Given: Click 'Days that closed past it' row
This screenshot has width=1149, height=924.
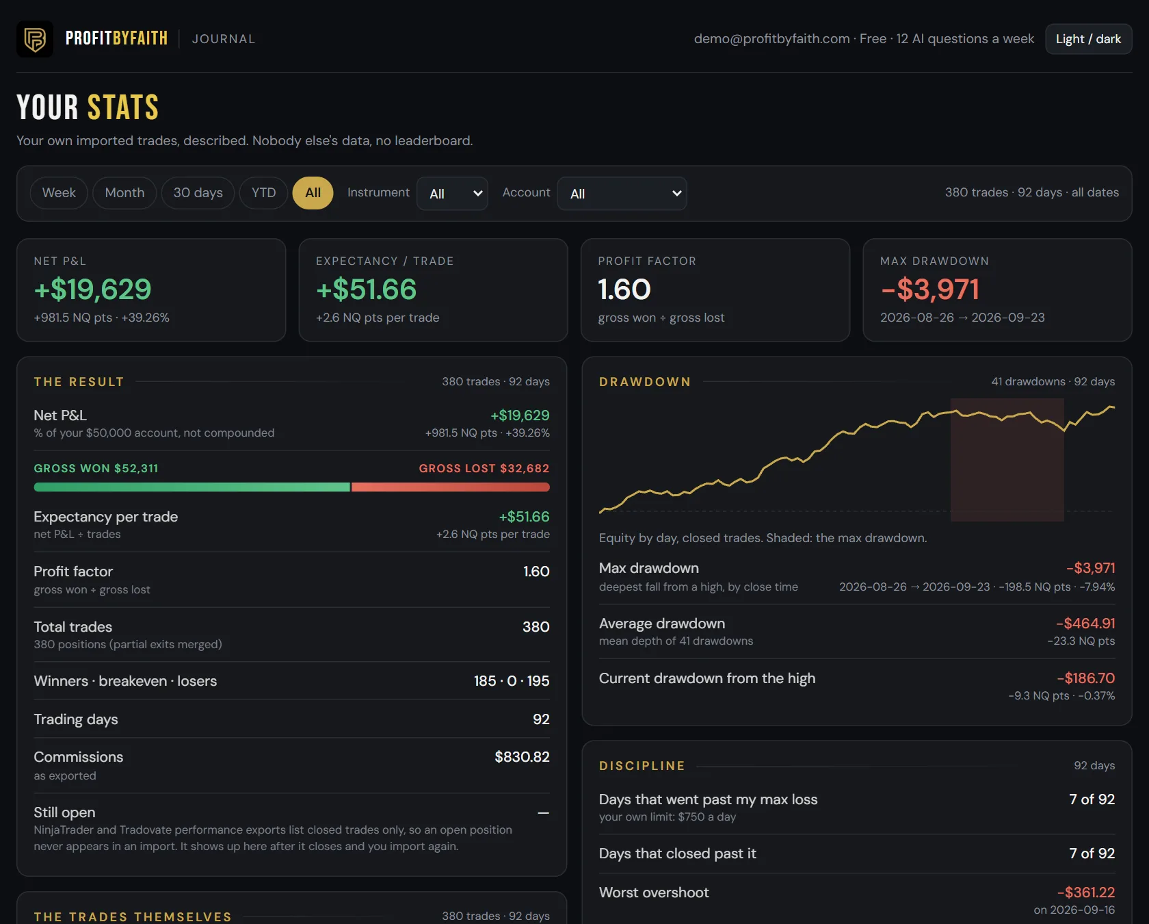Looking at the screenshot, I should 857,854.
